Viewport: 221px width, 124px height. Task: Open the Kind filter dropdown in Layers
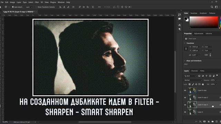pyautogui.click(x=190, y=76)
